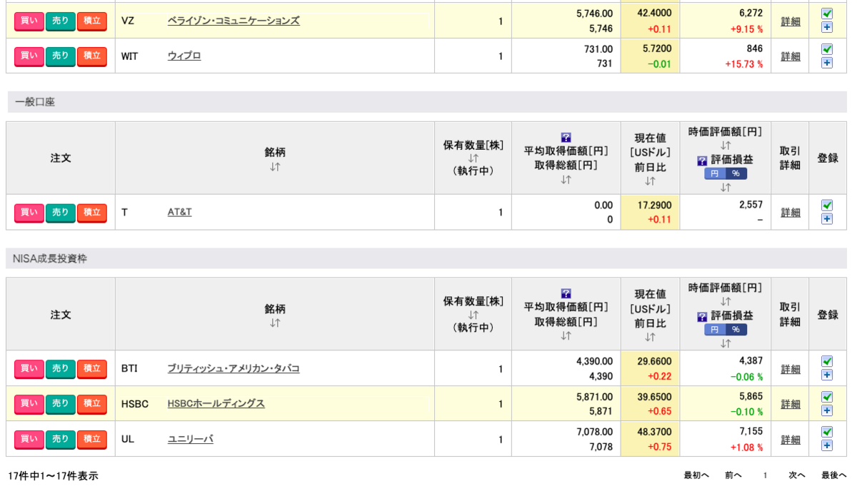Buy AT&T with the 買い button
The height and width of the screenshot is (491, 857).
point(29,213)
